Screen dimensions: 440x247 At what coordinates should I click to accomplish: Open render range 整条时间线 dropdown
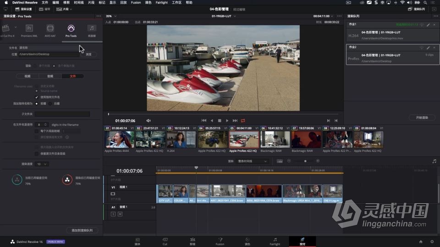[252, 161]
